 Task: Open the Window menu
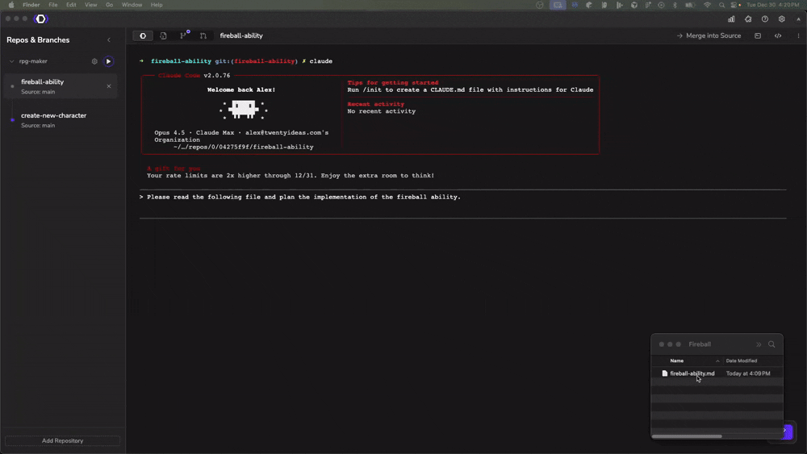132,5
